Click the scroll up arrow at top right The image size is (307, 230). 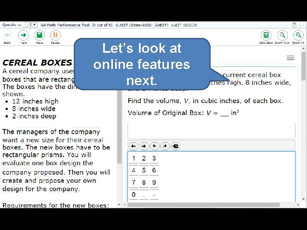pyautogui.click(x=304, y=49)
